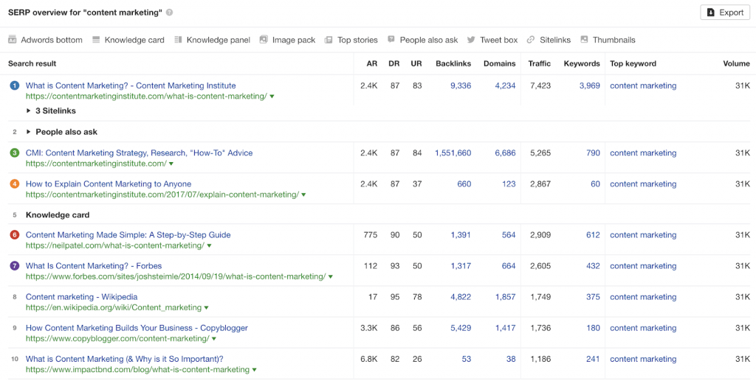Screen dimensions: 756x381
Task: Click the Thumbnails icon
Action: point(584,40)
